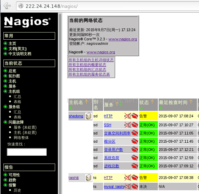Click the Nagios logo in the sidebar
199x194 pixels.
pos(27,22)
